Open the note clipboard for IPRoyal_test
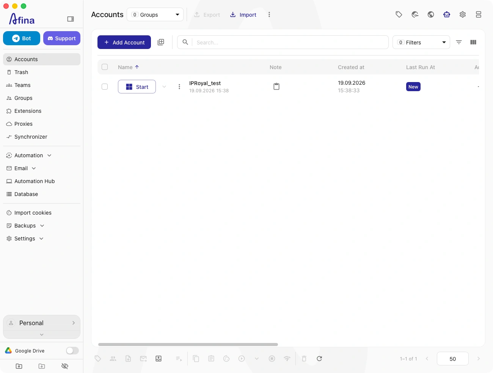Screen dimensions: 493x373 tap(276, 87)
